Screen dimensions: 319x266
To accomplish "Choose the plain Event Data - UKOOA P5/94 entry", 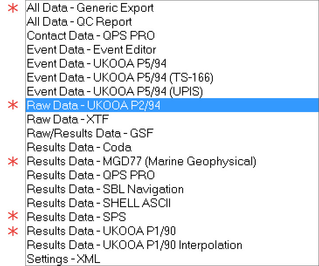I will 97,64.
